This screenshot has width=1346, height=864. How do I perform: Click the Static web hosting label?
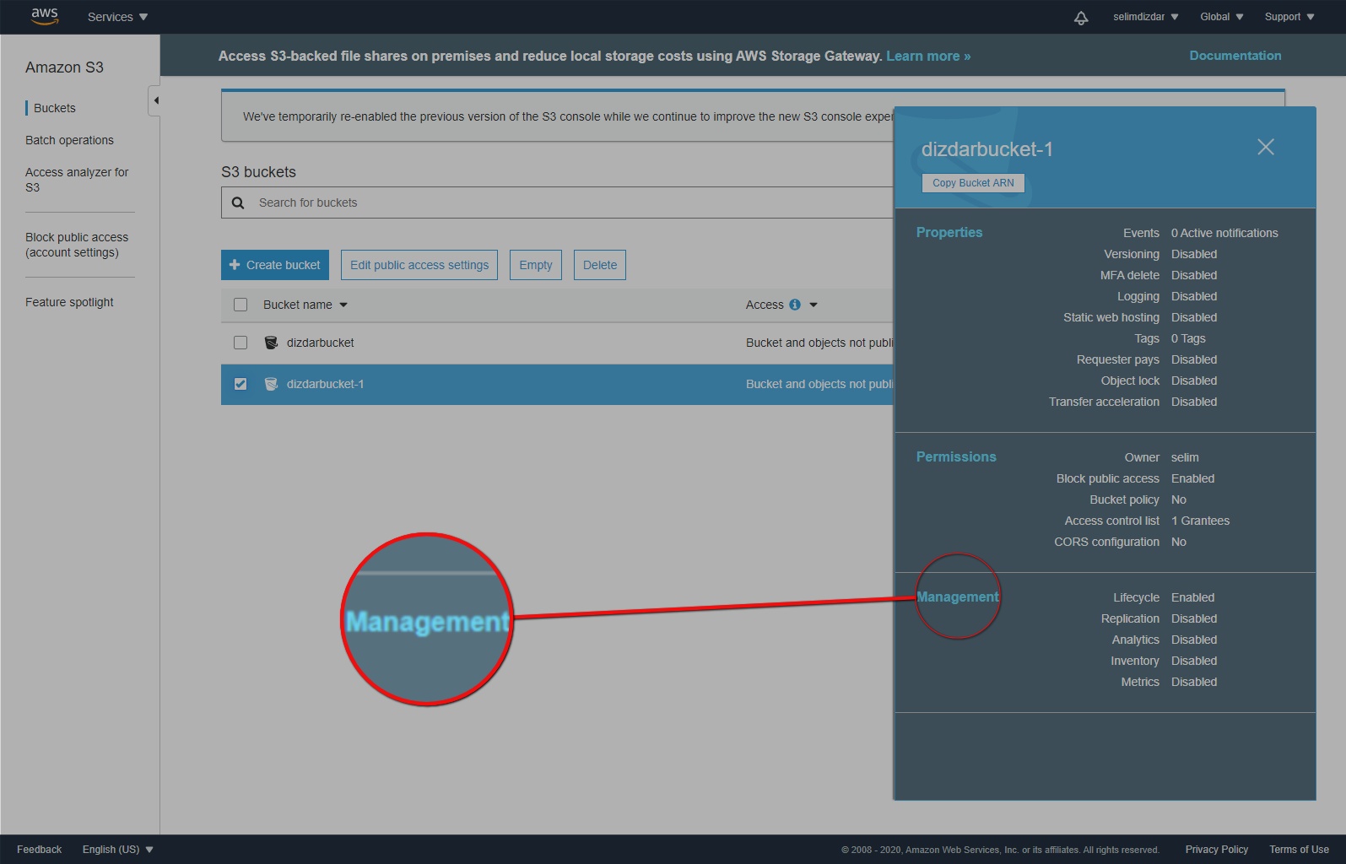click(1111, 317)
